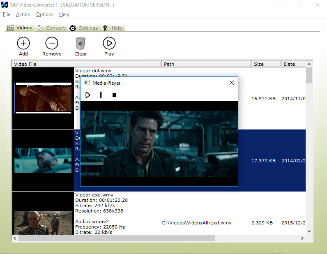Screen dimensions: 327x254
Task: Click the Play toolbar button
Action: [x=109, y=46]
